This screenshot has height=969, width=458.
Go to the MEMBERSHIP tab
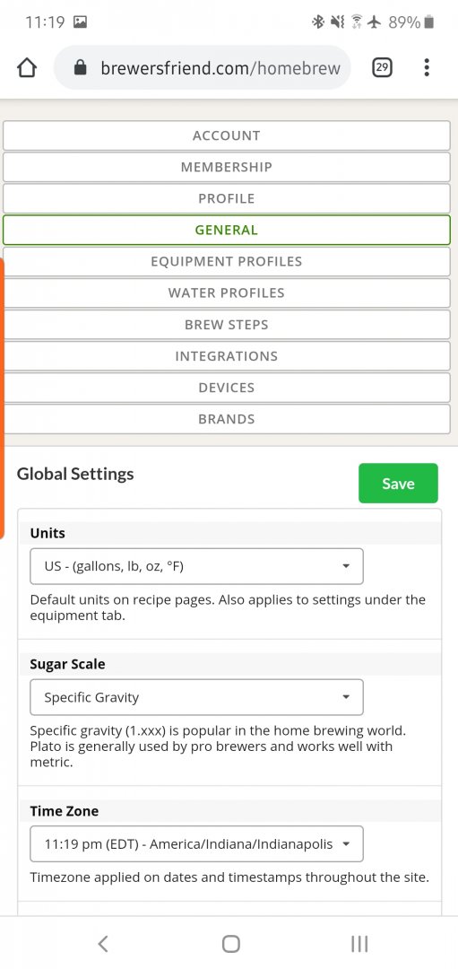click(x=227, y=167)
